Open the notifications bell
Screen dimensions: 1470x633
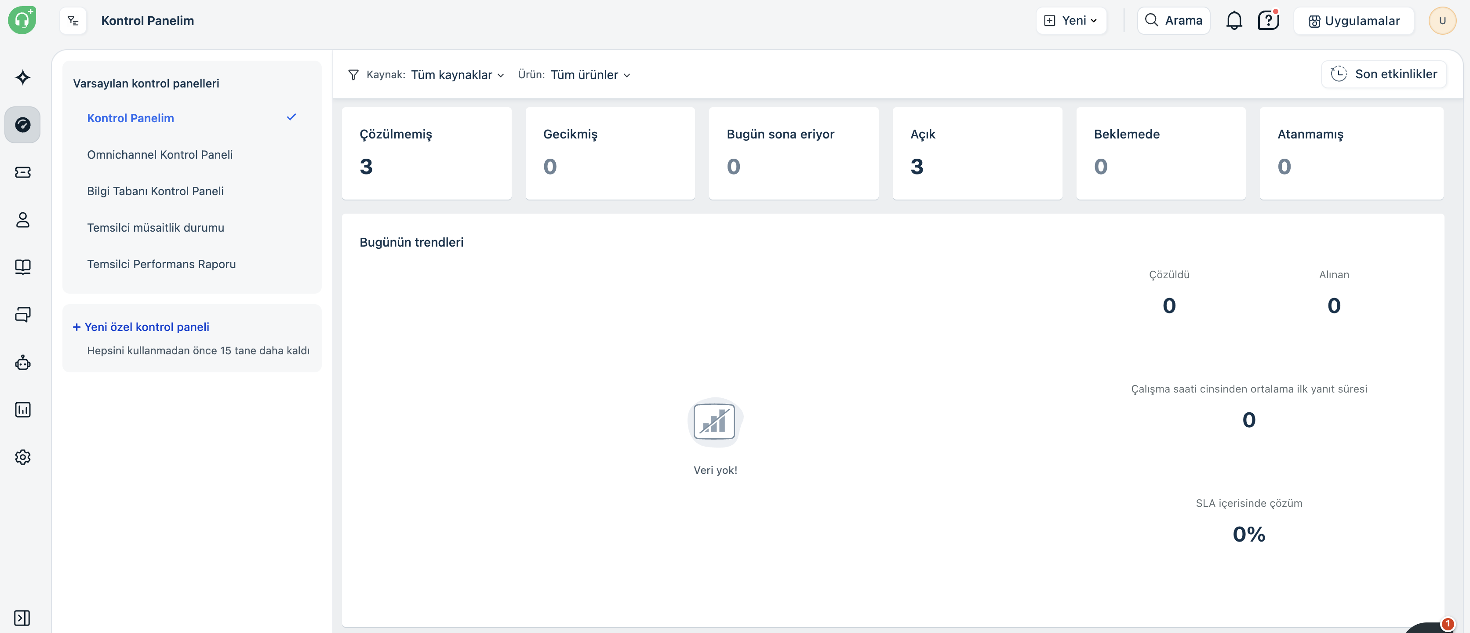pyautogui.click(x=1234, y=21)
